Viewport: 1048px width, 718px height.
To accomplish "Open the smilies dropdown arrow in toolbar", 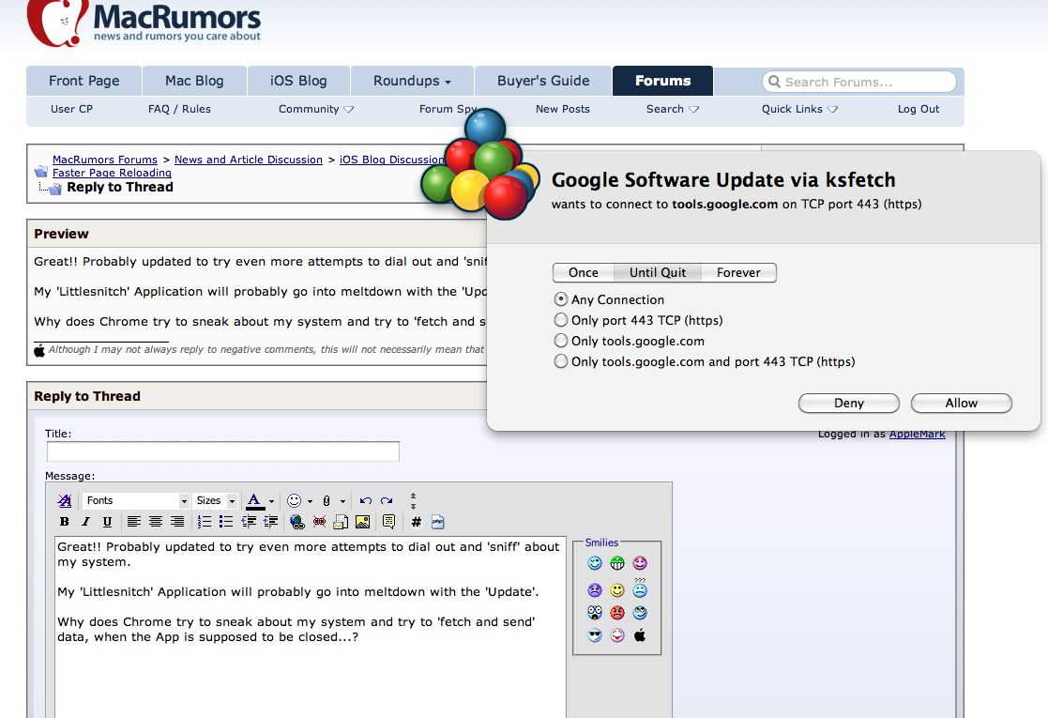I will (311, 501).
